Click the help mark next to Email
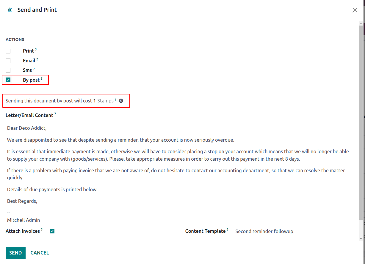365x264 pixels. point(37,59)
